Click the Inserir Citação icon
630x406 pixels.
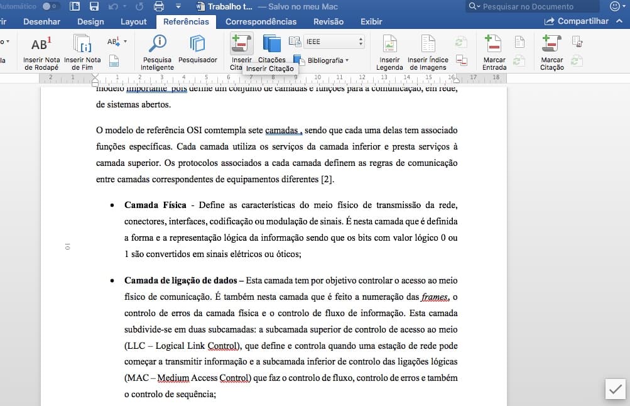(x=241, y=45)
